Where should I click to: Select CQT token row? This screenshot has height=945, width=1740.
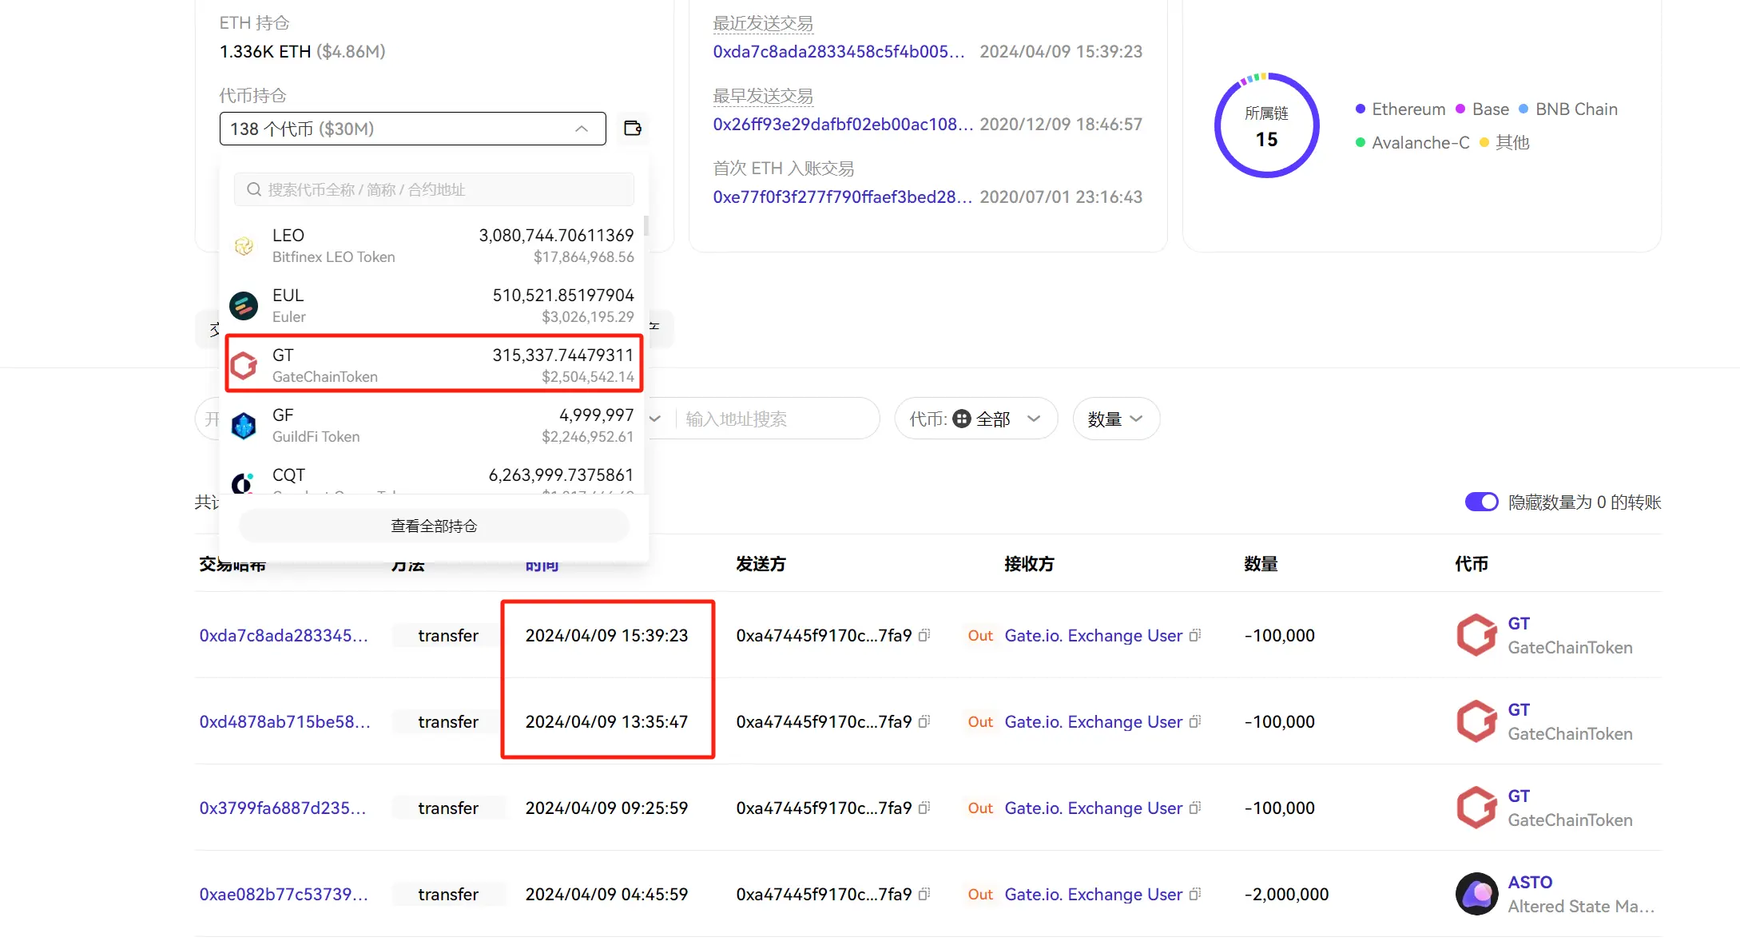tap(432, 477)
